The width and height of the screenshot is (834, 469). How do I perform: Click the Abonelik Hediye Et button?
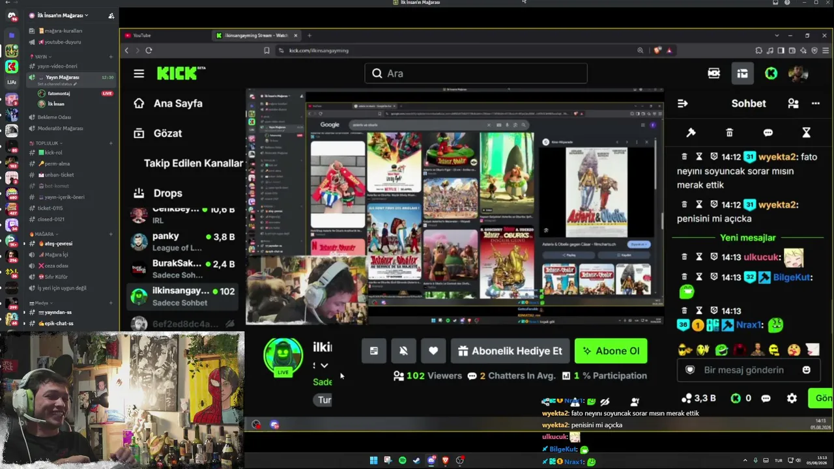[510, 351]
